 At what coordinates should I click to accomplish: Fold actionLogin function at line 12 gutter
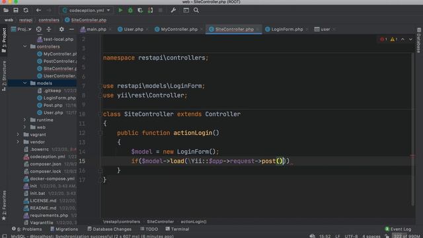(100, 133)
